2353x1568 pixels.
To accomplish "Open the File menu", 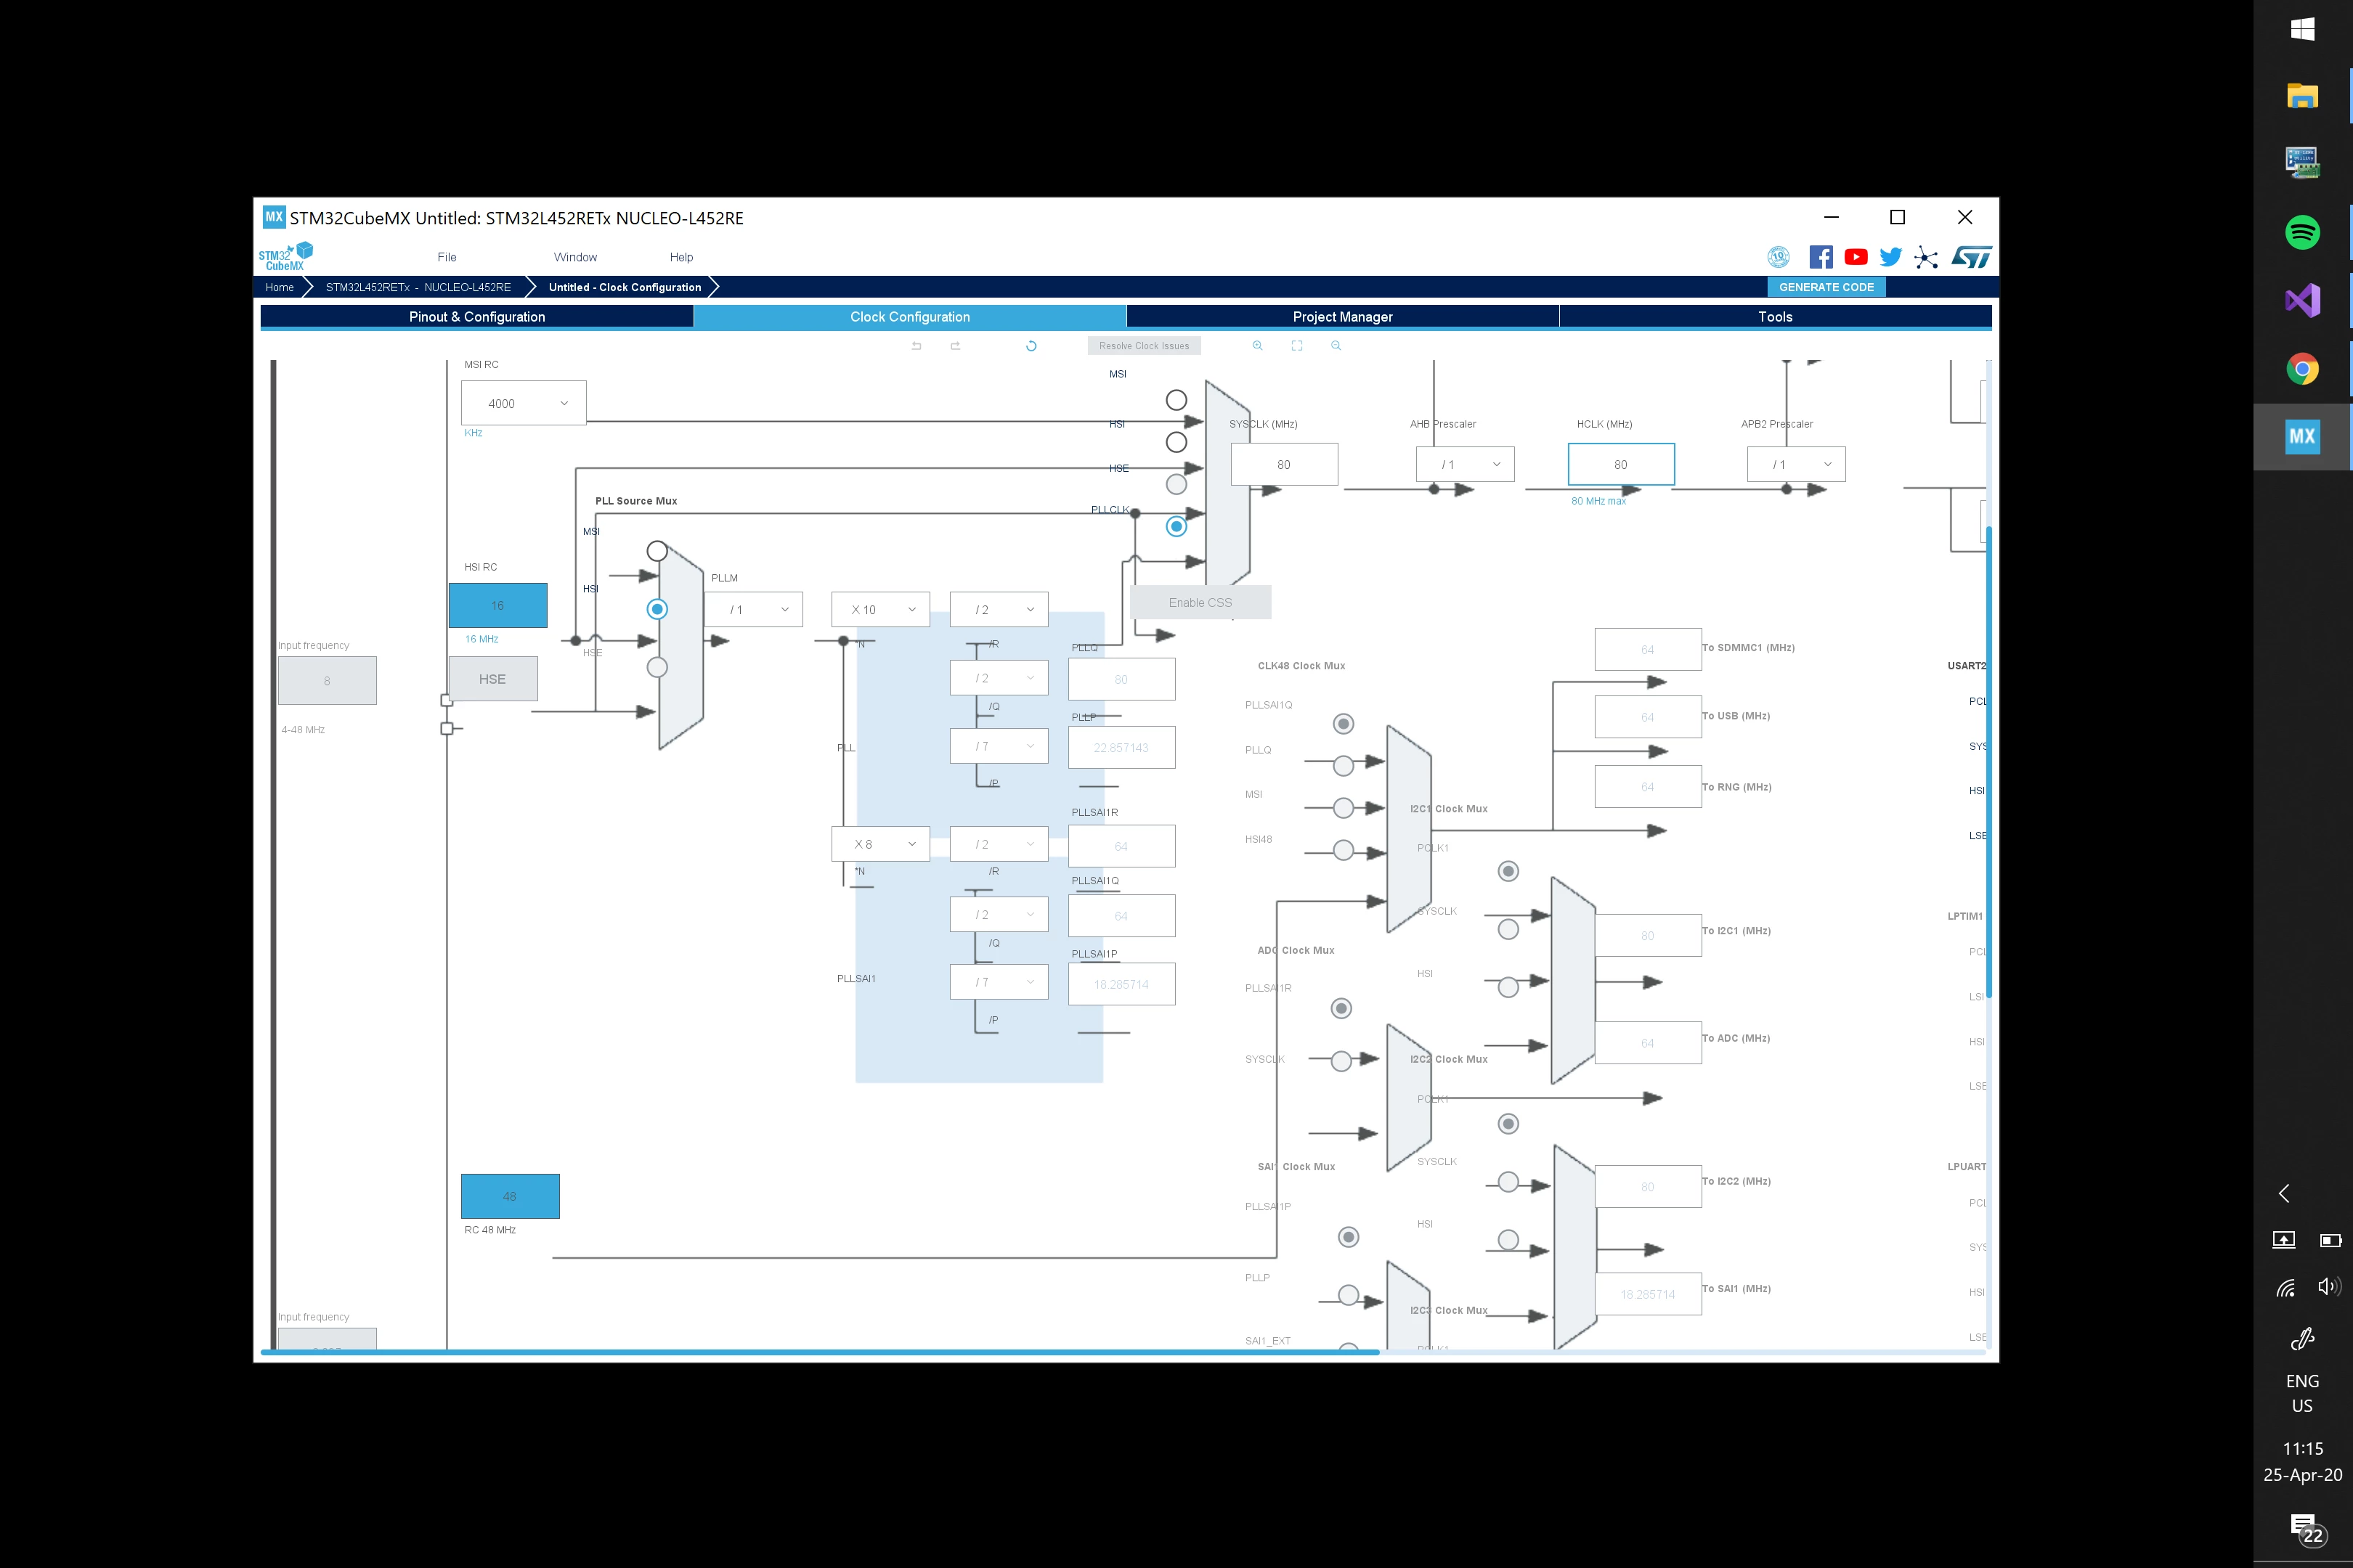I will click(447, 257).
